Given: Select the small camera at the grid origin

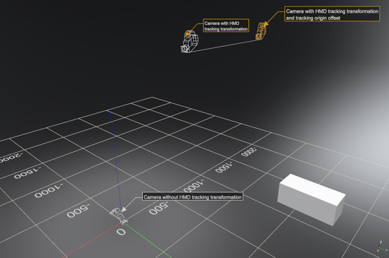Looking at the screenshot, I should coord(118,216).
